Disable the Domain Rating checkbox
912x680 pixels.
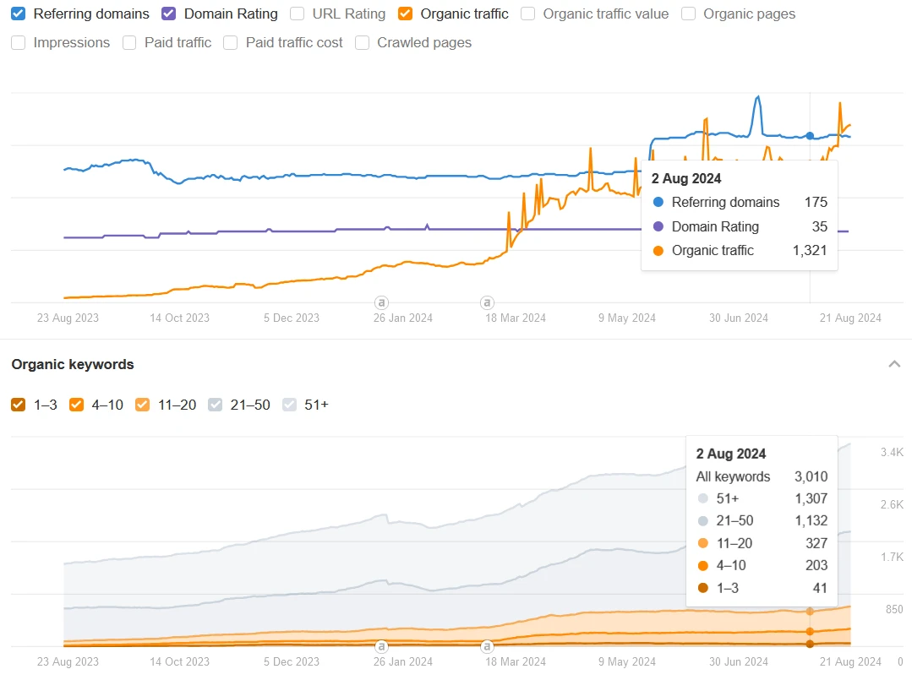point(169,14)
